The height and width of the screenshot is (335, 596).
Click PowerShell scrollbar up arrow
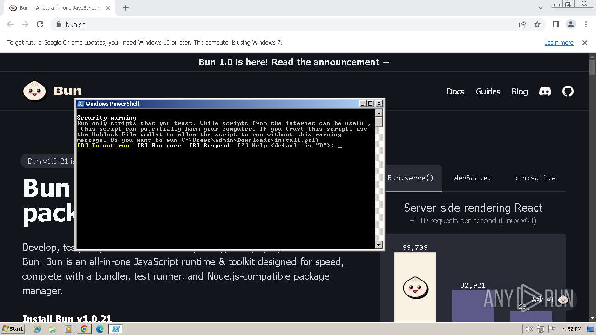379,113
